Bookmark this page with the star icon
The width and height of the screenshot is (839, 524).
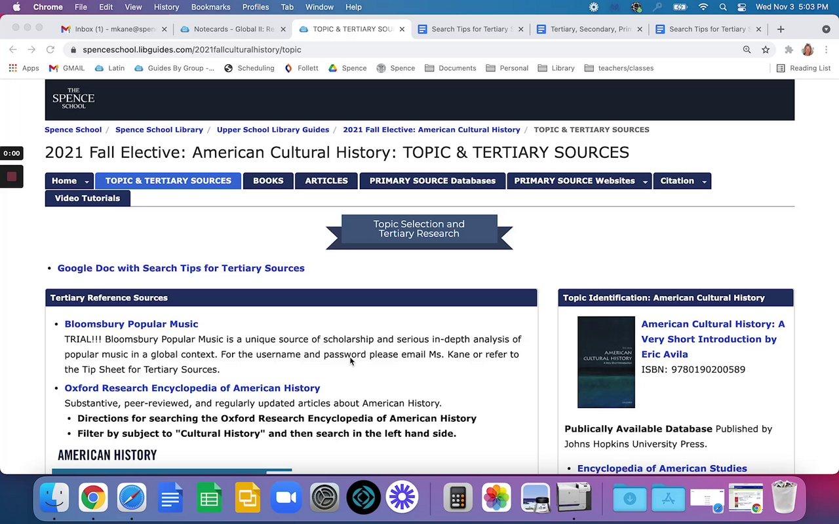(766, 50)
